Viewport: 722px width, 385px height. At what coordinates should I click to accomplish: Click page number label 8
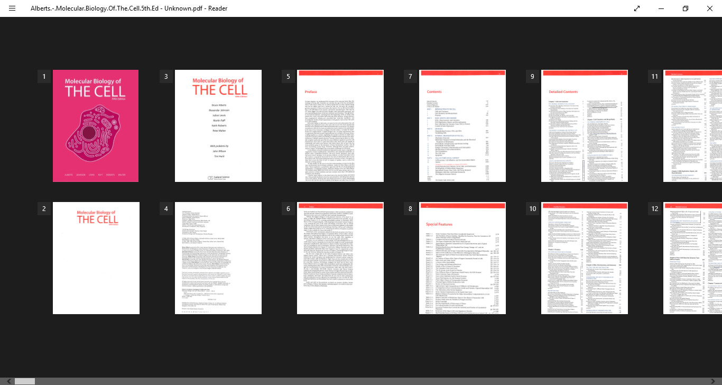point(410,209)
